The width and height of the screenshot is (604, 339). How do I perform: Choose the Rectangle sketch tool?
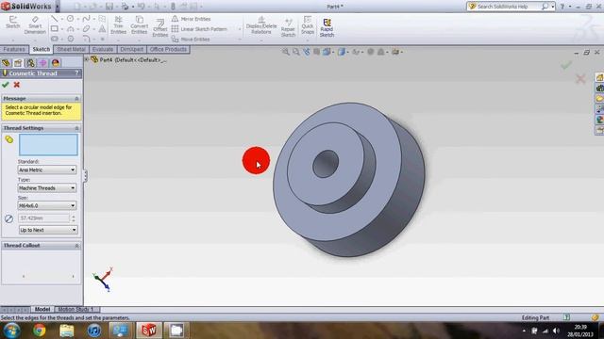point(55,29)
